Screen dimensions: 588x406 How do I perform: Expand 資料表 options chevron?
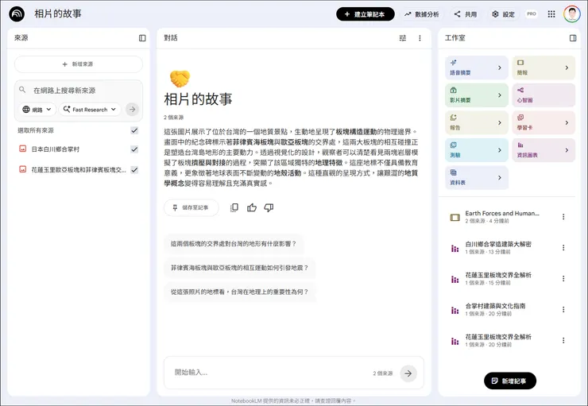pos(500,178)
